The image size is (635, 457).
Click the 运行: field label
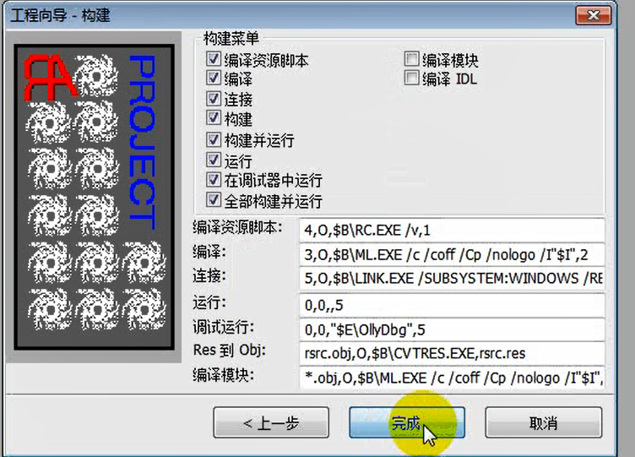coord(209,302)
